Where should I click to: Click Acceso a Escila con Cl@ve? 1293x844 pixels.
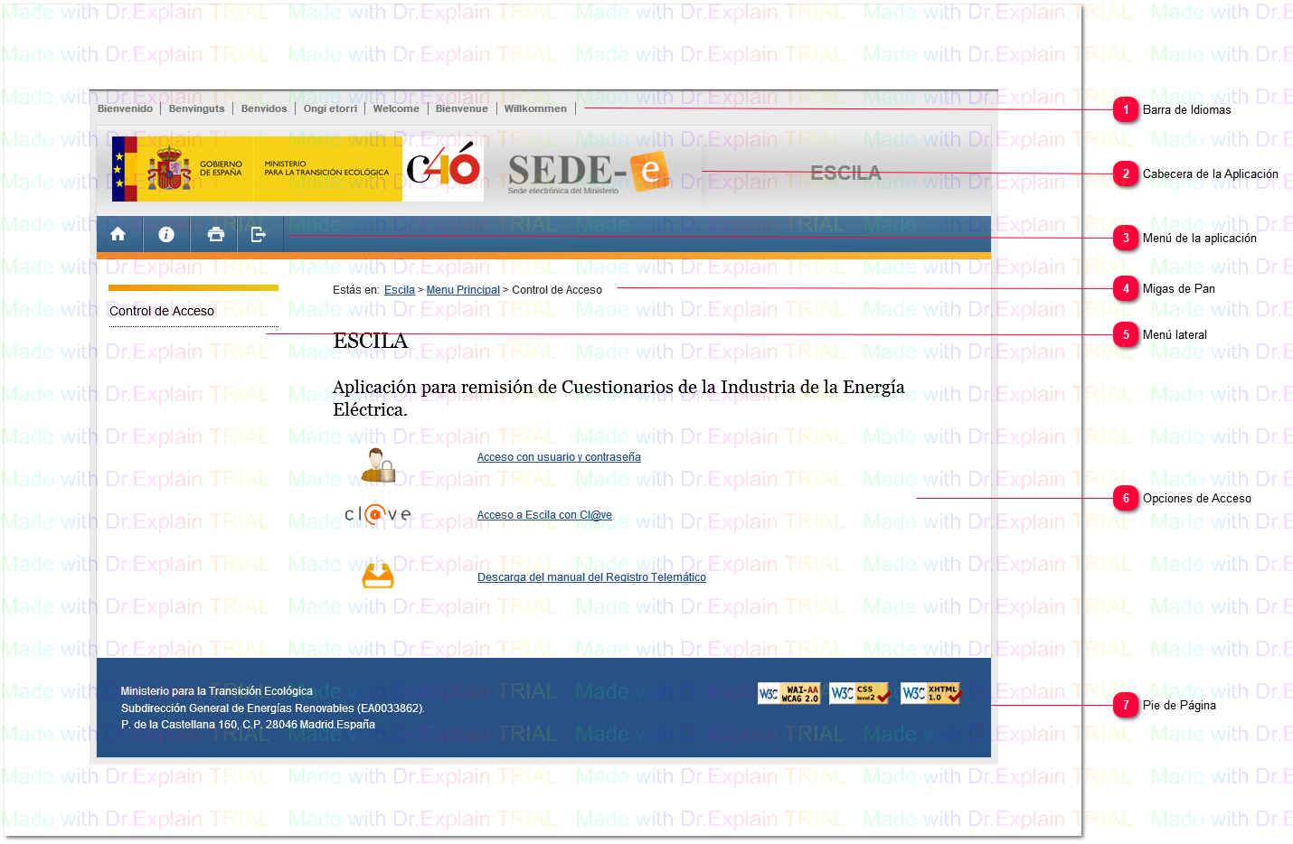[x=544, y=514]
